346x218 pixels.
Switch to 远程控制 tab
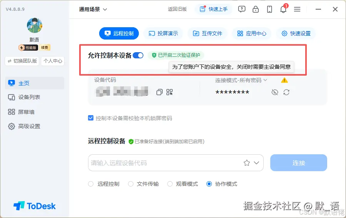[119, 33]
